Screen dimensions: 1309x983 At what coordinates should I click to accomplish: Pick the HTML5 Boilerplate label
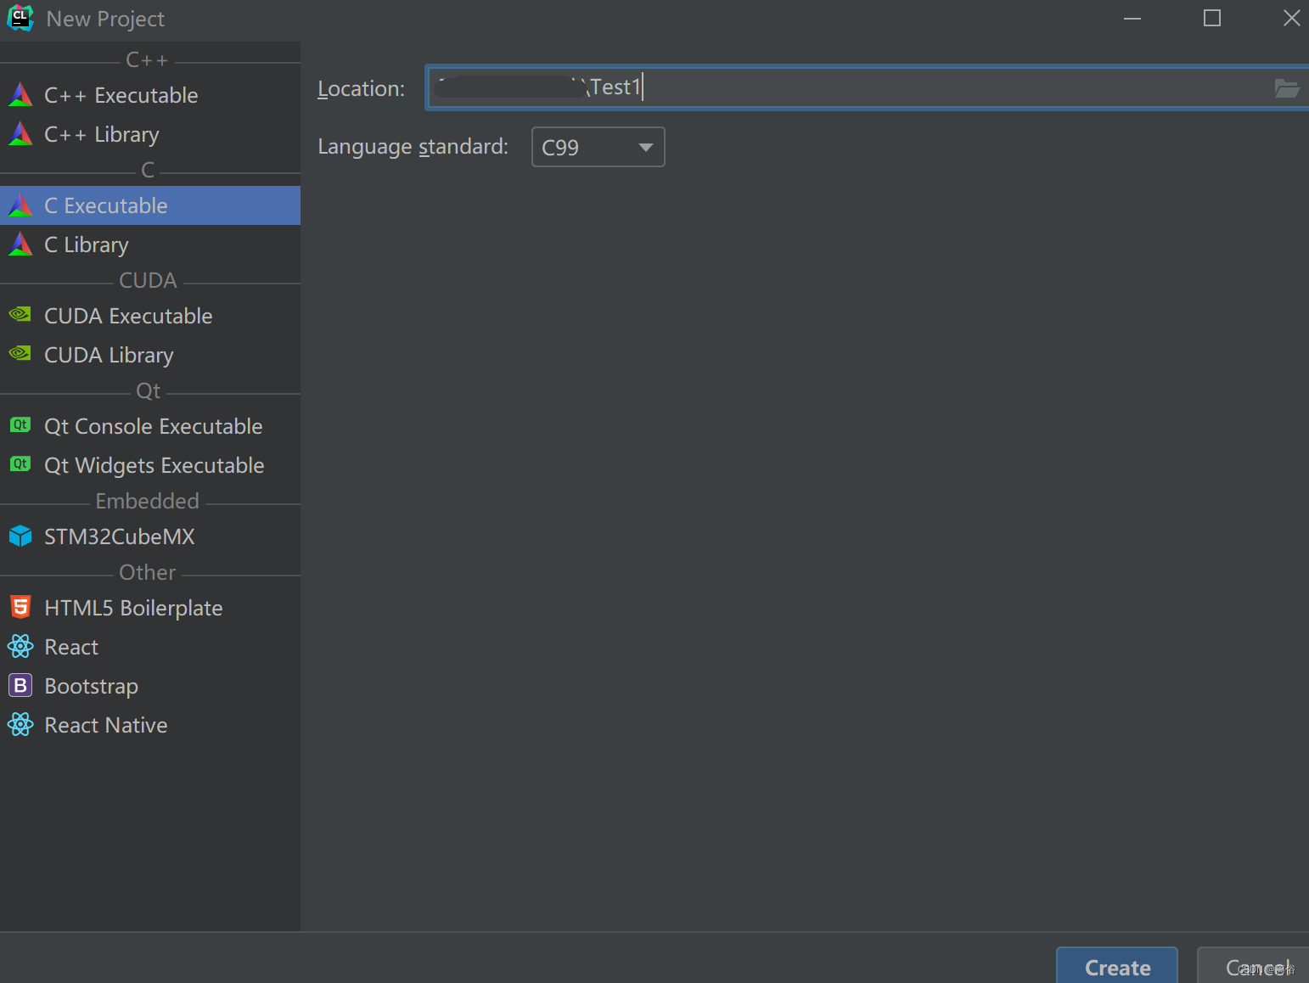[x=133, y=608]
